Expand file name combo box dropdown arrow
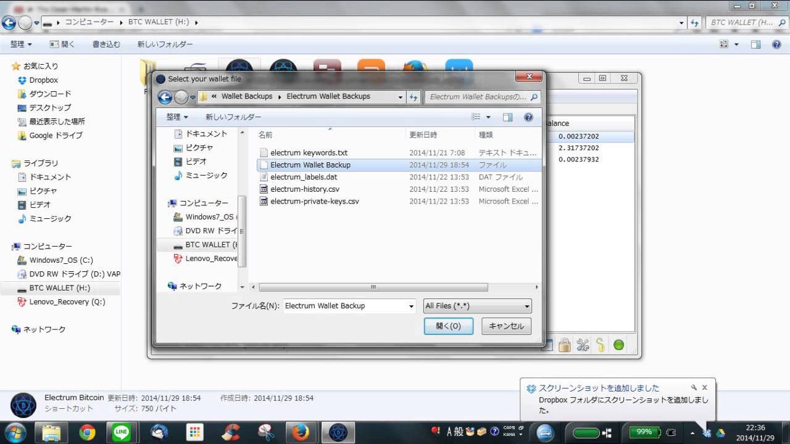The width and height of the screenshot is (790, 444). point(412,306)
